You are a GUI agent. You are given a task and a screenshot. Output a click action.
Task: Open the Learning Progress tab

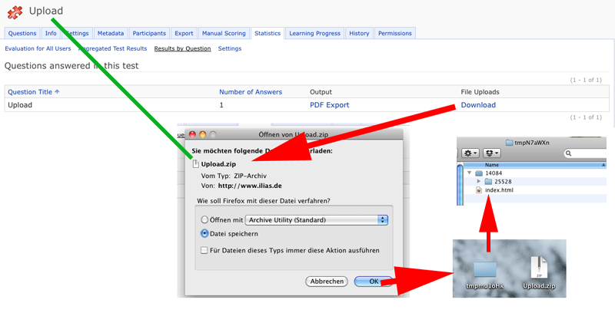314,33
